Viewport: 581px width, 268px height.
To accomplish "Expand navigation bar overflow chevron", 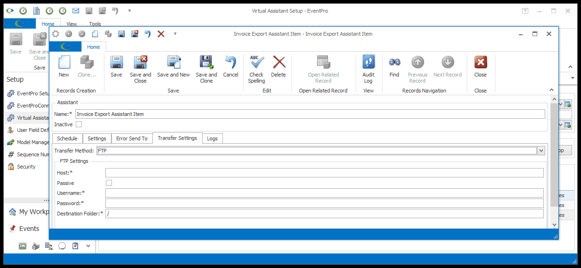I will point(88,245).
